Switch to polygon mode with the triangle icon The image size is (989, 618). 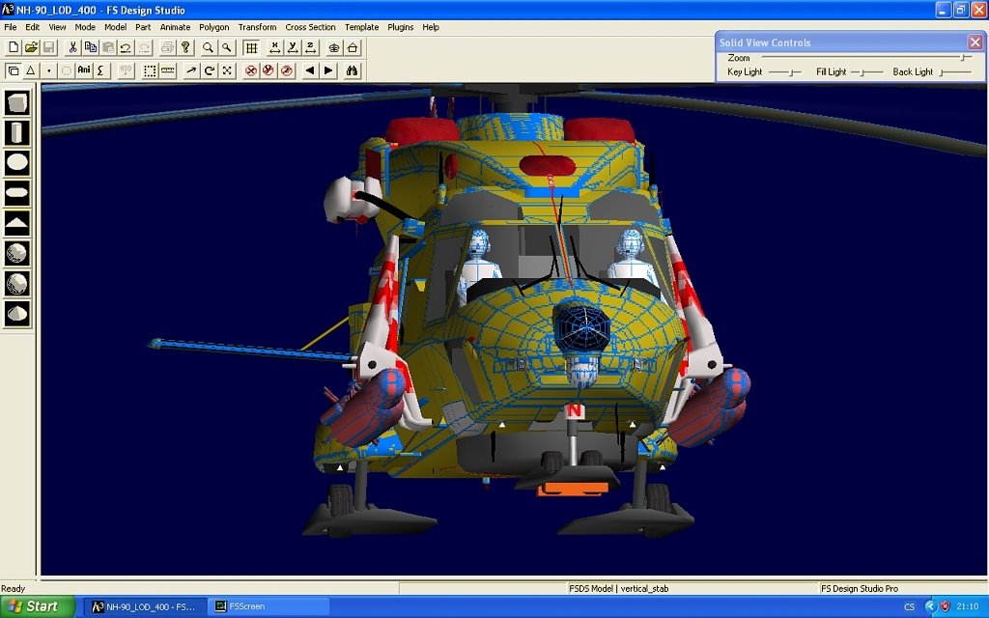click(30, 70)
